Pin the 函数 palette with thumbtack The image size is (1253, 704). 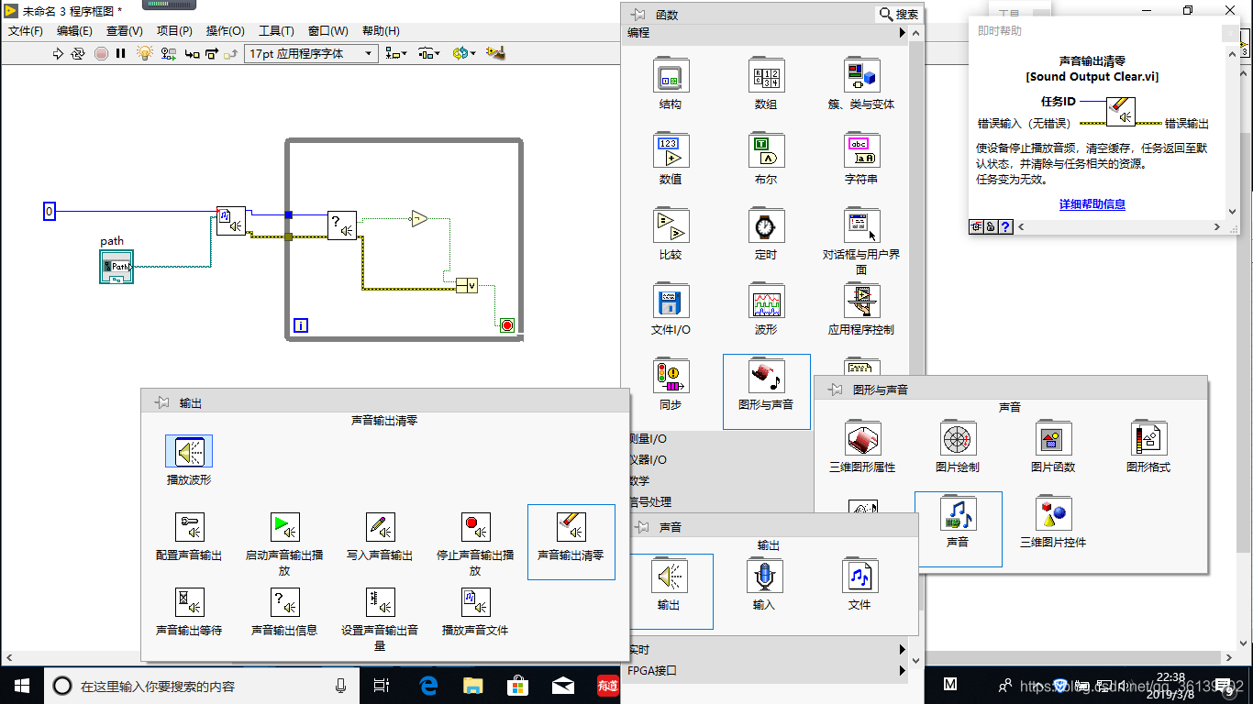[639, 15]
